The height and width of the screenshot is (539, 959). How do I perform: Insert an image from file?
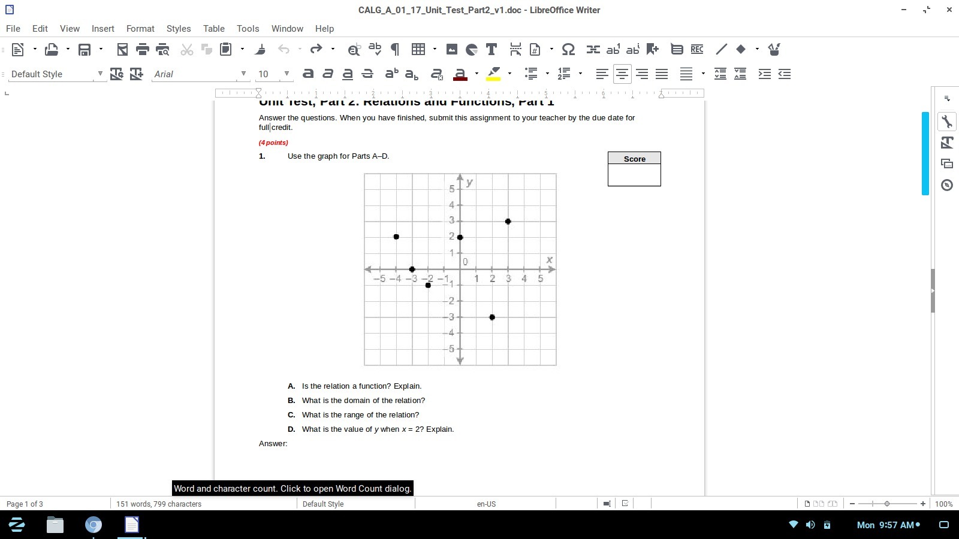click(452, 50)
